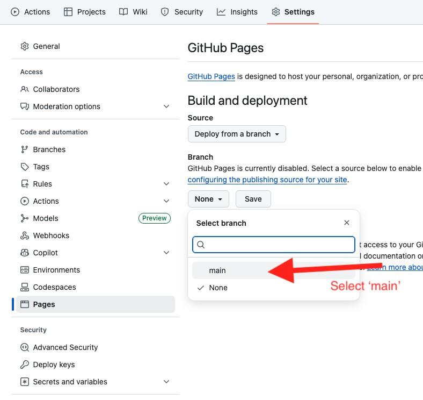Open the Actions tab in repository header
423x400 pixels.
tap(30, 12)
